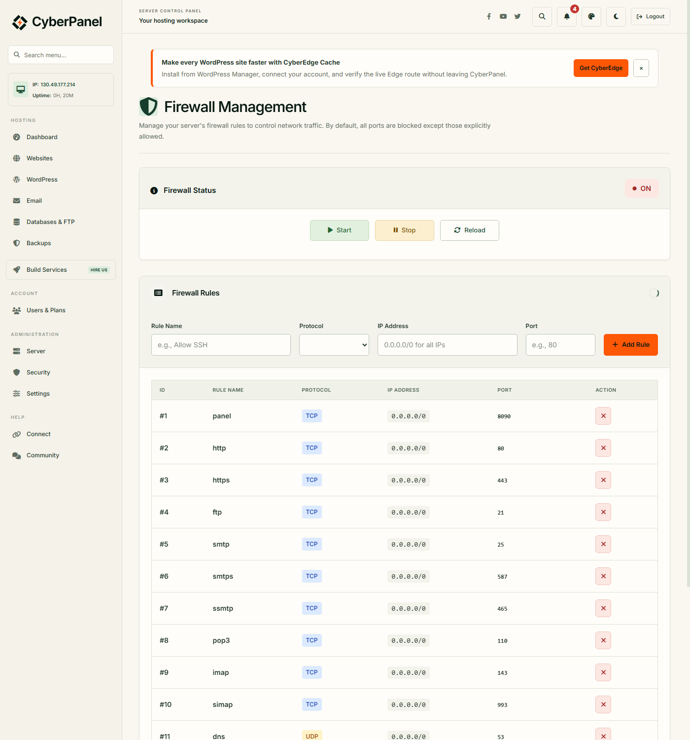Delete the simap rule on port 993
Screen dimensions: 690x740
(x=603, y=704)
